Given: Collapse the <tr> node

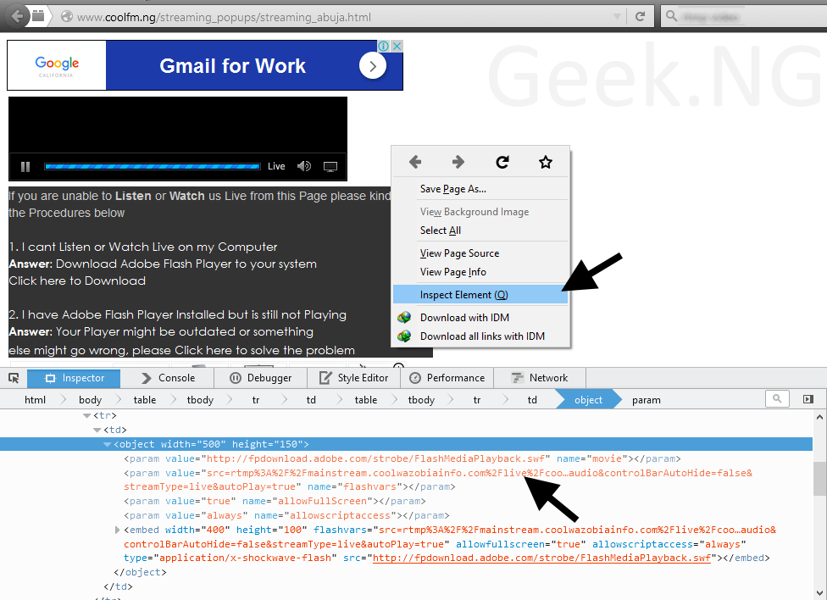Looking at the screenshot, I should [x=86, y=416].
